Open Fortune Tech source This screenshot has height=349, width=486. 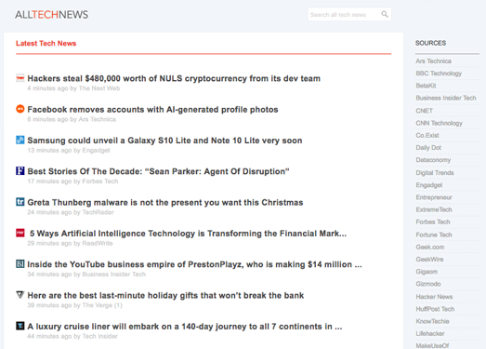click(434, 235)
